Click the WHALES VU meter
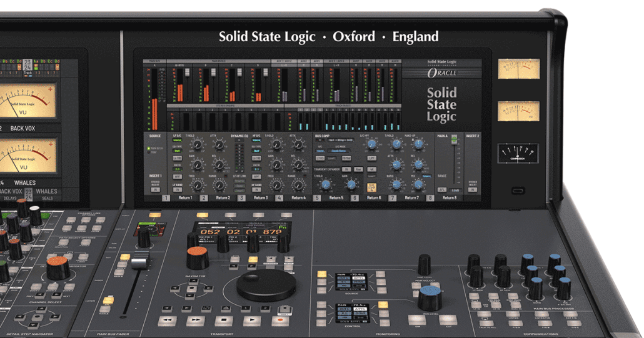This screenshot has width=644, height=338. 27,155
